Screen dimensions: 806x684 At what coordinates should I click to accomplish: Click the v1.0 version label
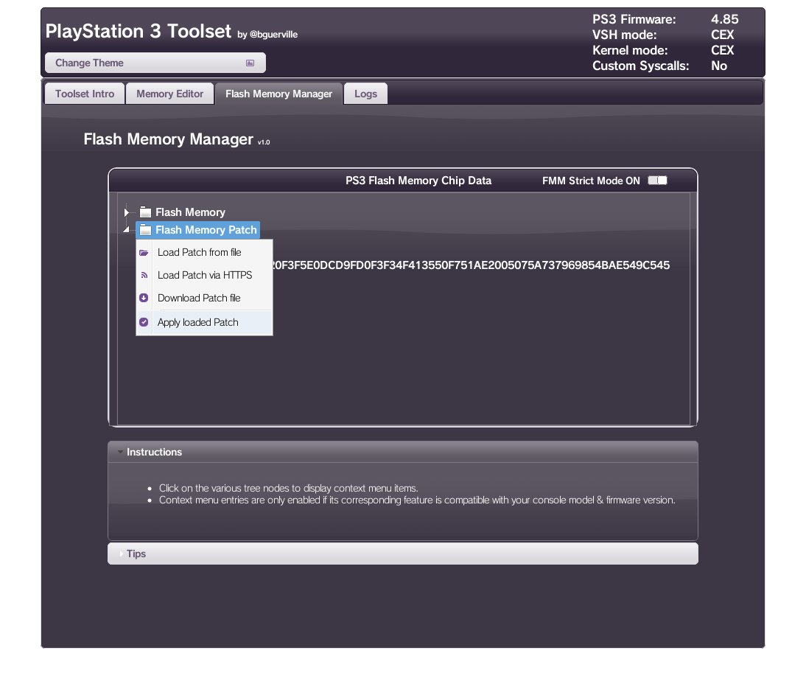point(264,142)
